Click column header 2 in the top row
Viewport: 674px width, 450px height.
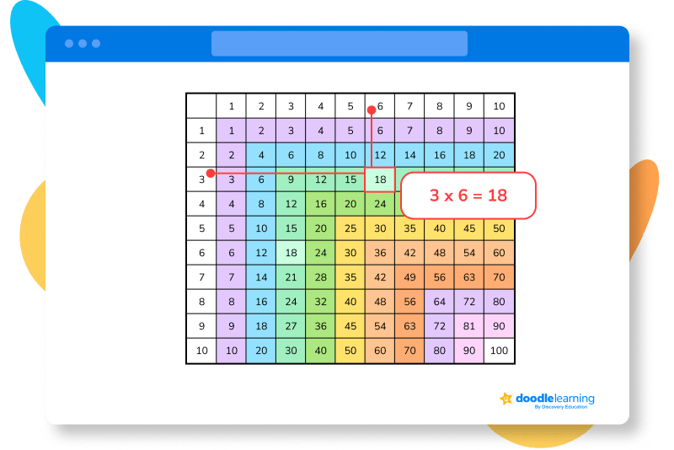[x=261, y=106]
